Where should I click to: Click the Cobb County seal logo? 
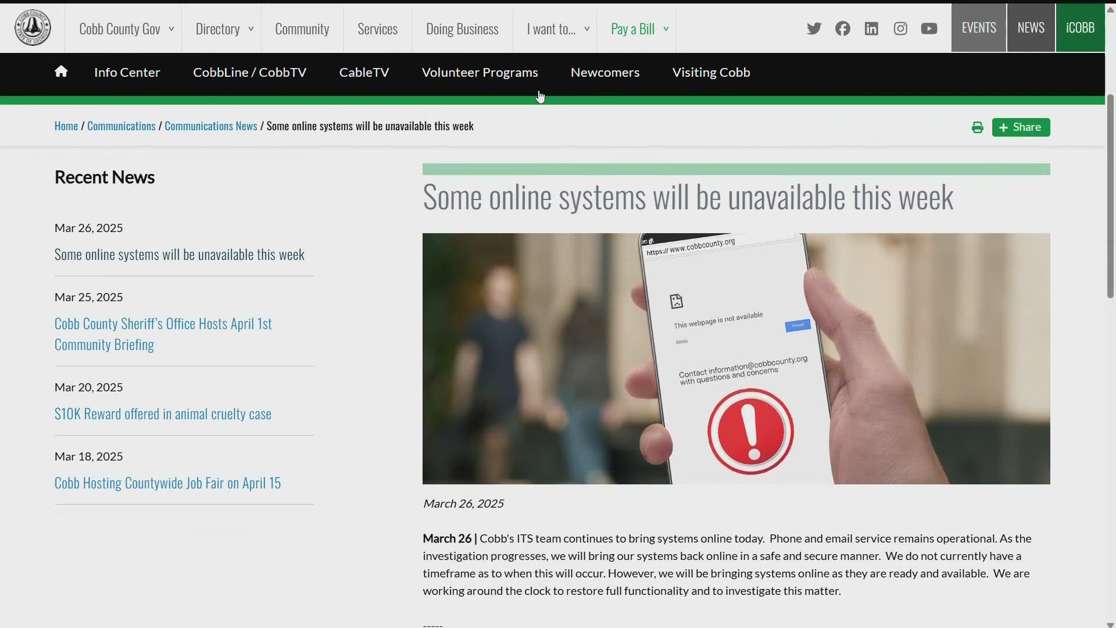[33, 28]
